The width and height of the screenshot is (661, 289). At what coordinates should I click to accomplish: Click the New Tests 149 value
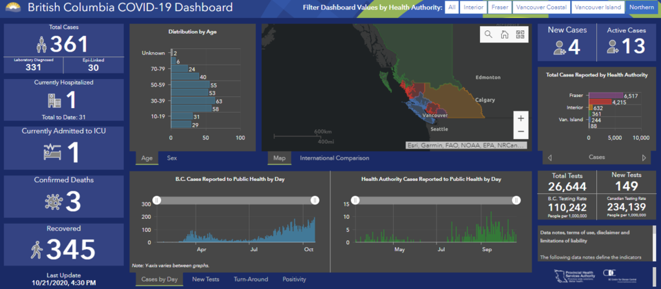click(626, 186)
